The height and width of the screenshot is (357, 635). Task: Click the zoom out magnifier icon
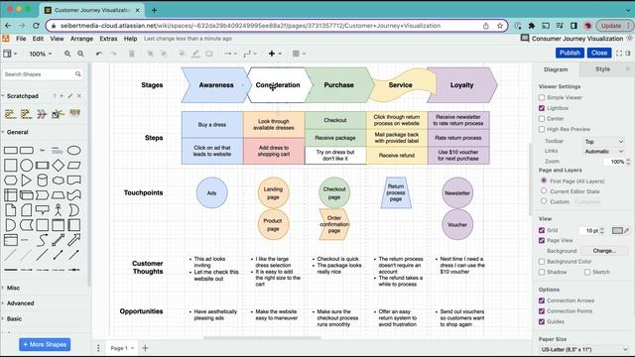(x=81, y=54)
